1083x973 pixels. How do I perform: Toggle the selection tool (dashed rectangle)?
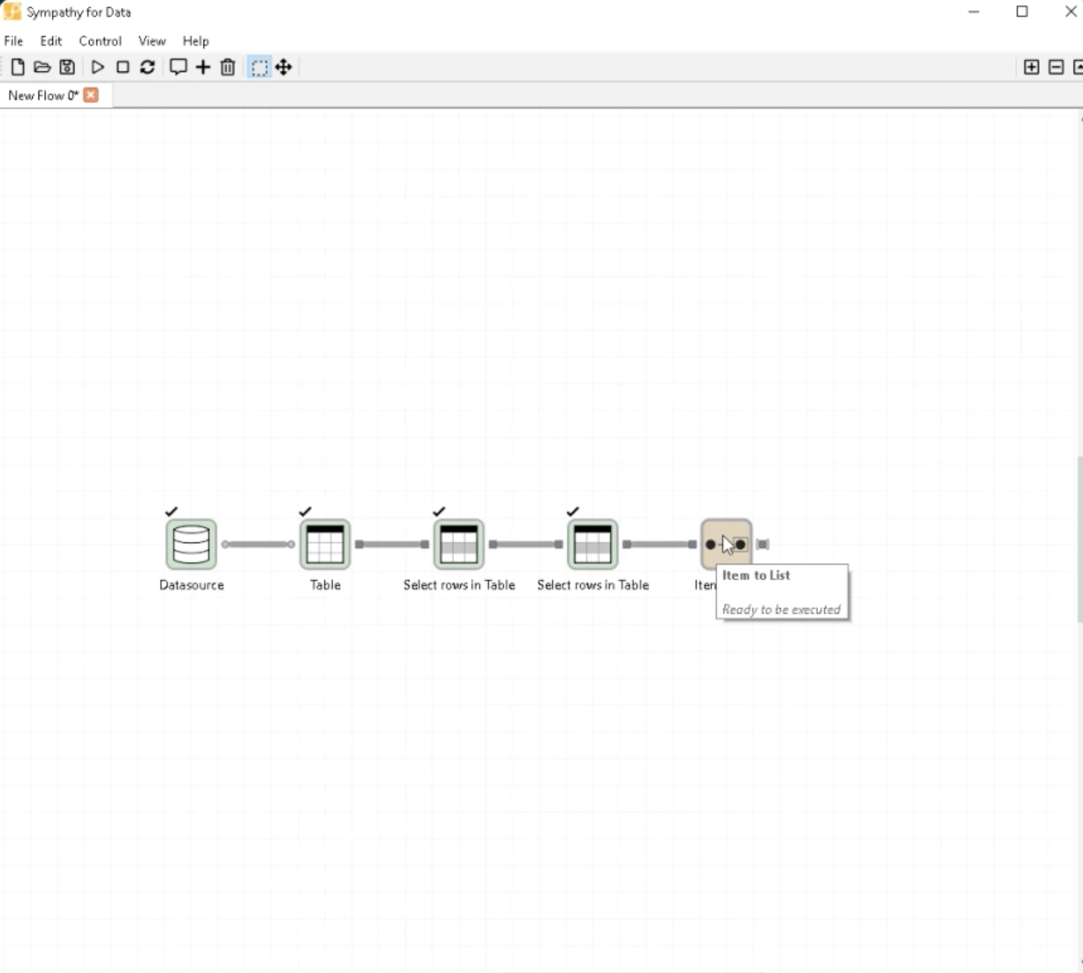[x=259, y=67]
